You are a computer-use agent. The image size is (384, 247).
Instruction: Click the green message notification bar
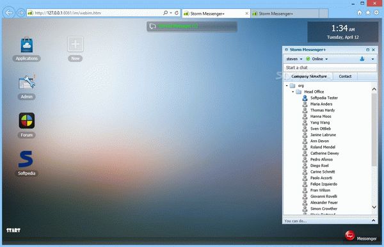(192, 26)
